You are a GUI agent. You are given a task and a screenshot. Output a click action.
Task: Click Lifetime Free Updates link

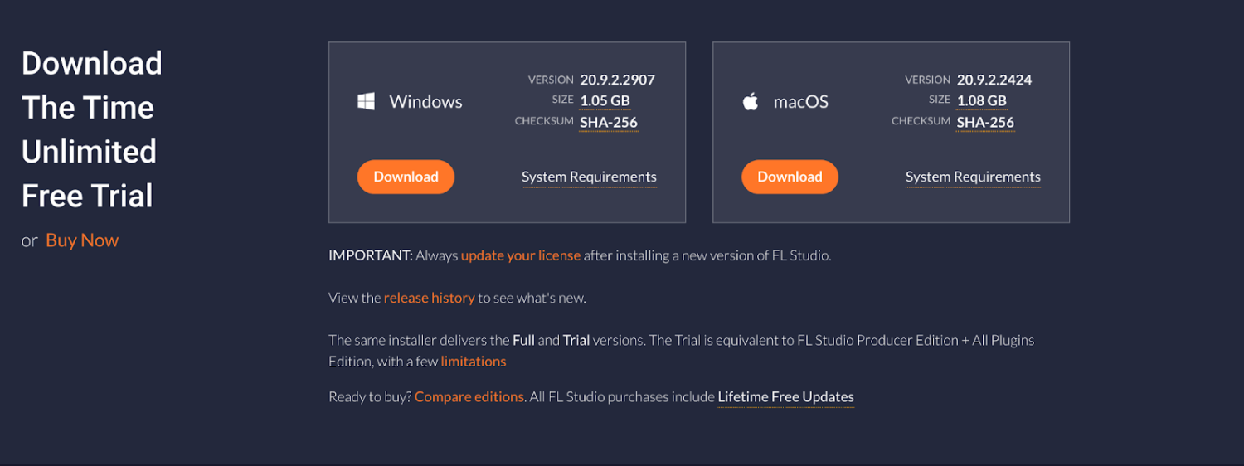point(785,397)
